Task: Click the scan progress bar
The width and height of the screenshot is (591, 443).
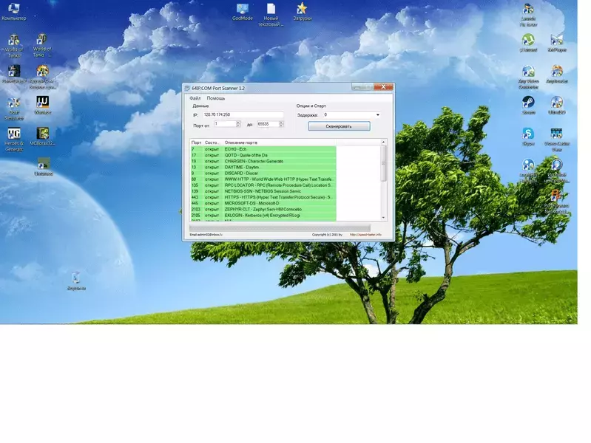Action: pyautogui.click(x=280, y=227)
